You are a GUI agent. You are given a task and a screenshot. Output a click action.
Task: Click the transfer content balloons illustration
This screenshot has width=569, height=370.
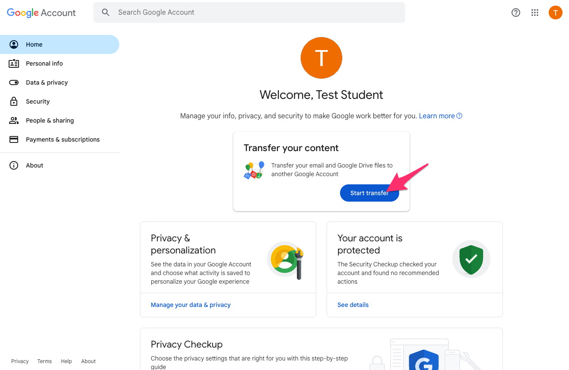point(254,171)
